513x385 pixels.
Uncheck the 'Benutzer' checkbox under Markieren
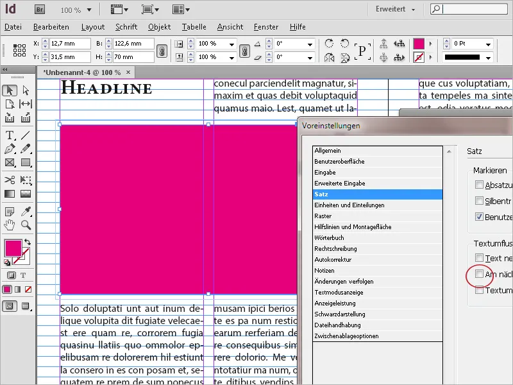478,216
